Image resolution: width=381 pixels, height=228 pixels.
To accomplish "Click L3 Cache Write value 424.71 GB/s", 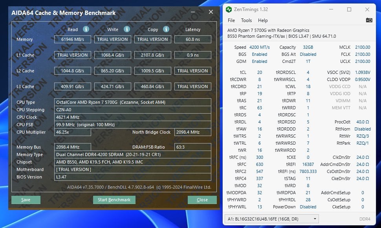I will click(112, 86).
